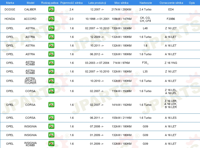Select the Moc silnika column header
The image size is (200, 148).
coord(121,3)
